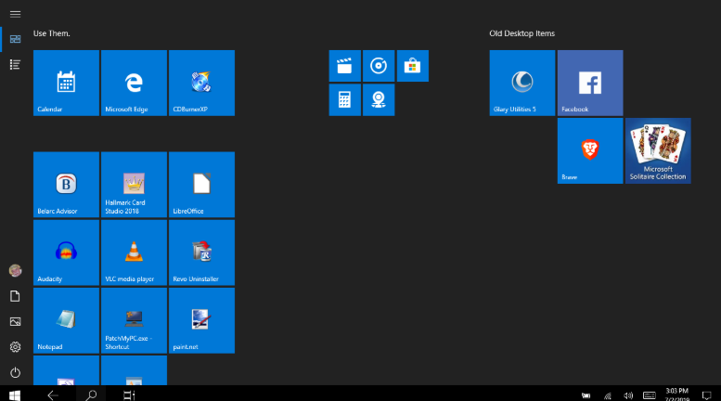Launch PatchMyPC.exe Shortcut tile
Screen dimensions: 721x401
(134, 320)
